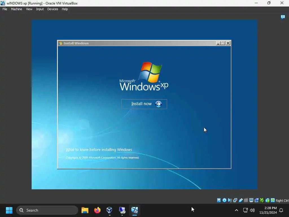Viewport: 289px width, 217px height.
Task: Open 'What to know before installing Windows' link
Action: tap(99, 150)
